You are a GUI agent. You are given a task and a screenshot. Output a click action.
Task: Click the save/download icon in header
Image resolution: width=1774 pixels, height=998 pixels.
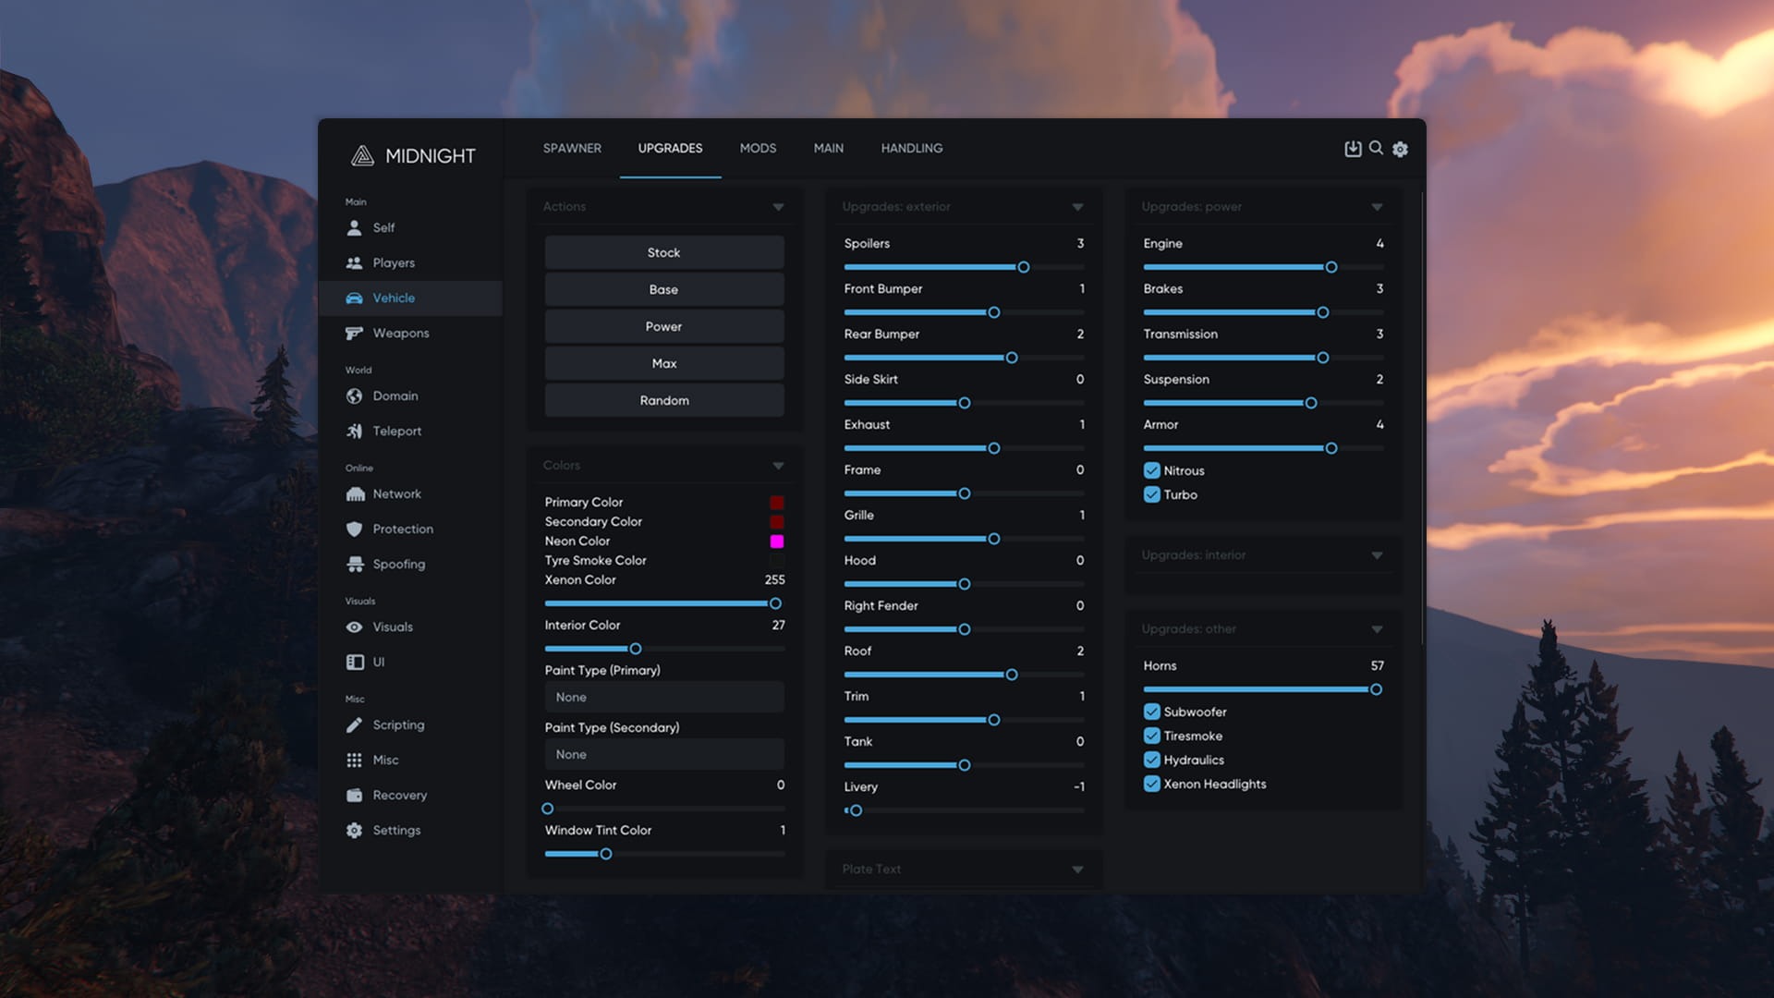pos(1353,149)
